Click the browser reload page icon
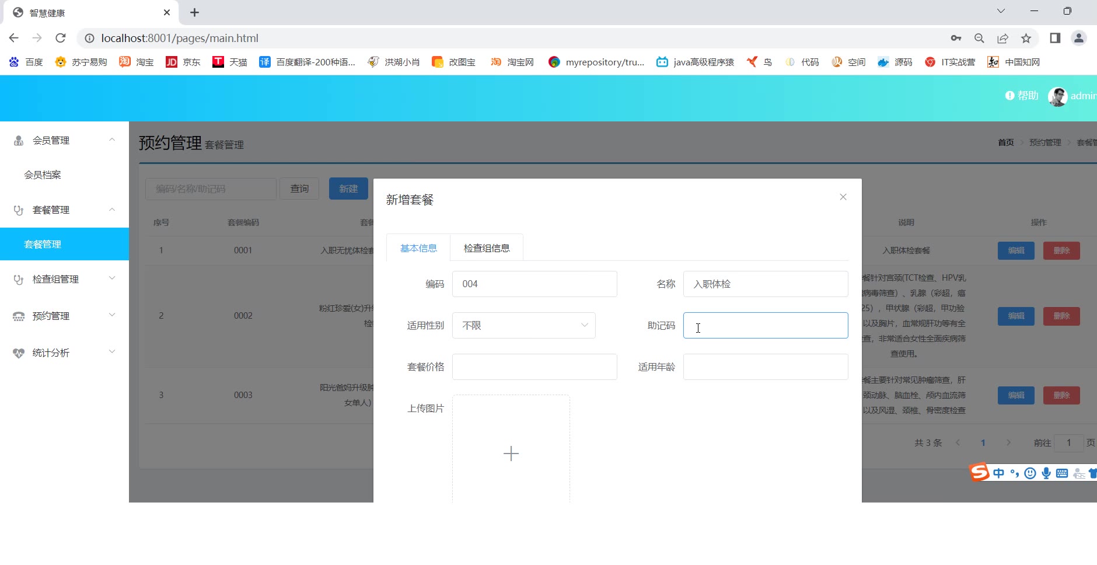This screenshot has height=565, width=1097. tap(61, 38)
